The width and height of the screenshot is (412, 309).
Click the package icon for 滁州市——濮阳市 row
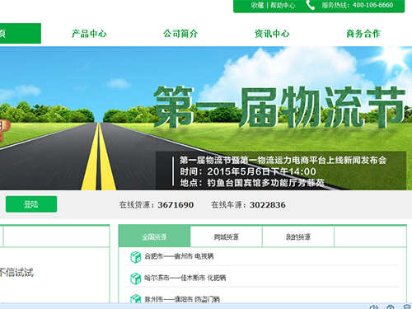[x=136, y=298]
